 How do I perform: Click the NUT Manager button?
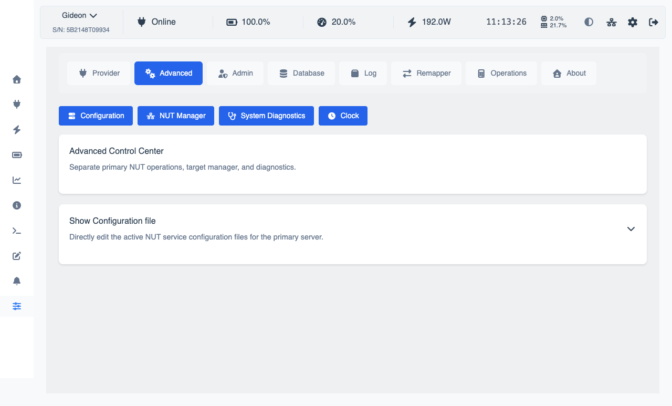pos(176,116)
